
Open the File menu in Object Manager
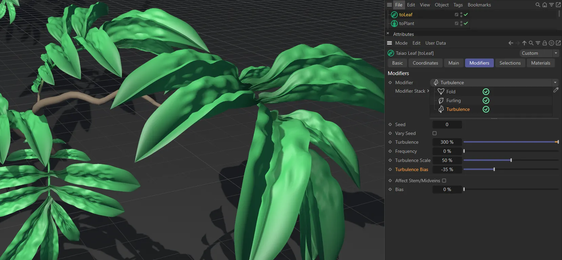(x=399, y=5)
